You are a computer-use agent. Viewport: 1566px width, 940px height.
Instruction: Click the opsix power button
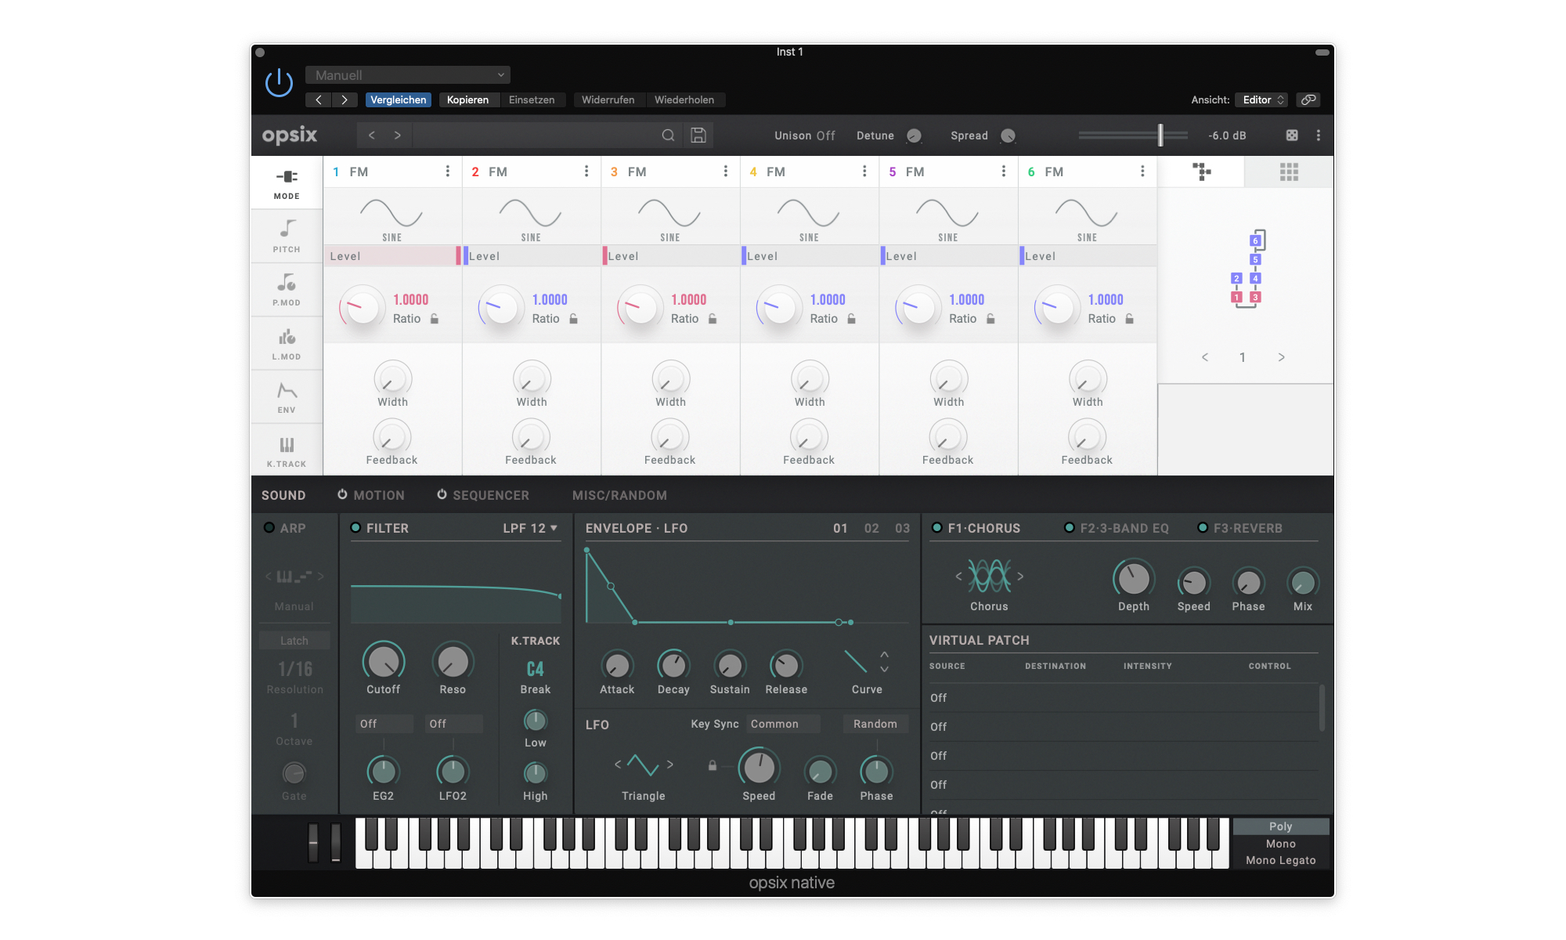pos(279,81)
